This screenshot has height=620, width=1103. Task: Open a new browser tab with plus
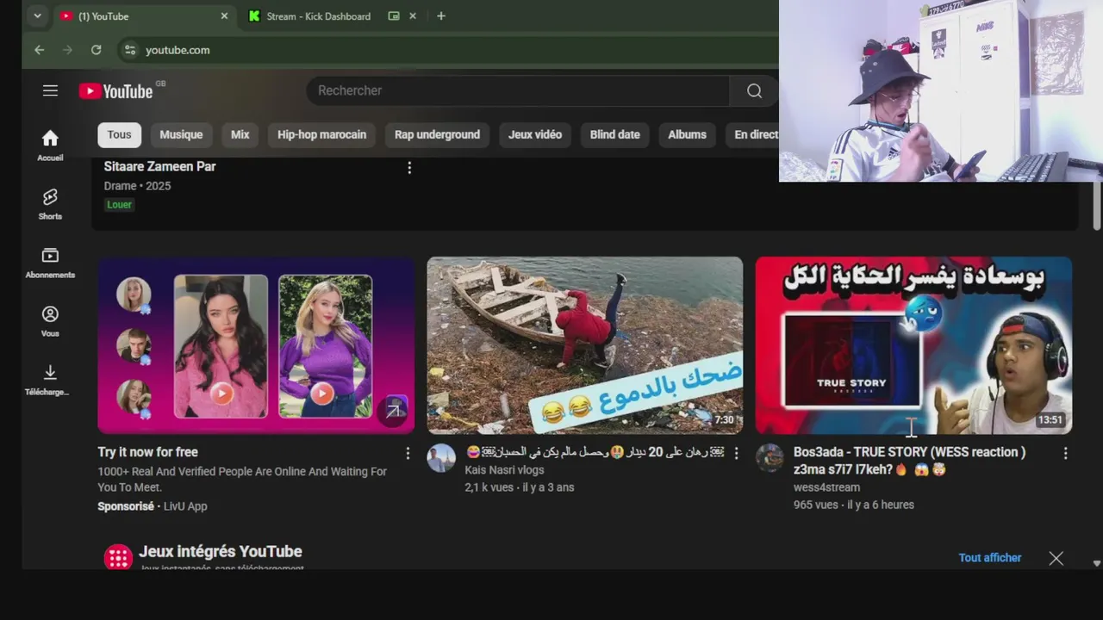coord(441,15)
